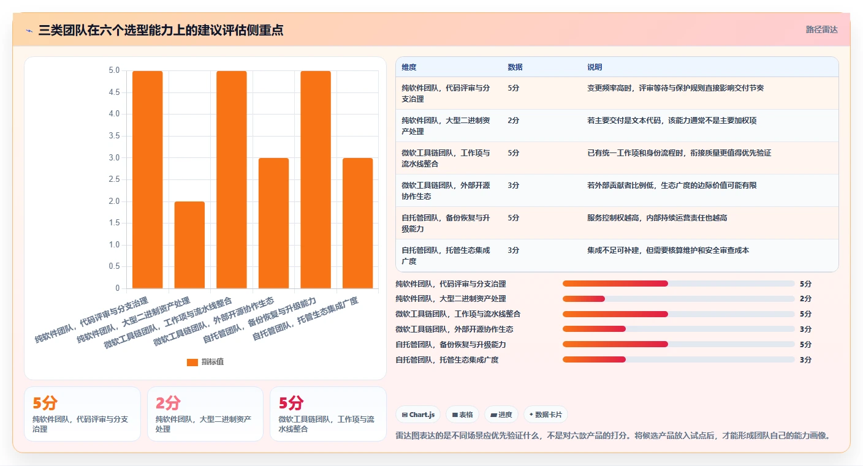
Task: Click the 维度 column header
Action: tap(409, 67)
